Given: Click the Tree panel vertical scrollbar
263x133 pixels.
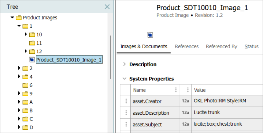Looking at the screenshot, I should [110, 57].
